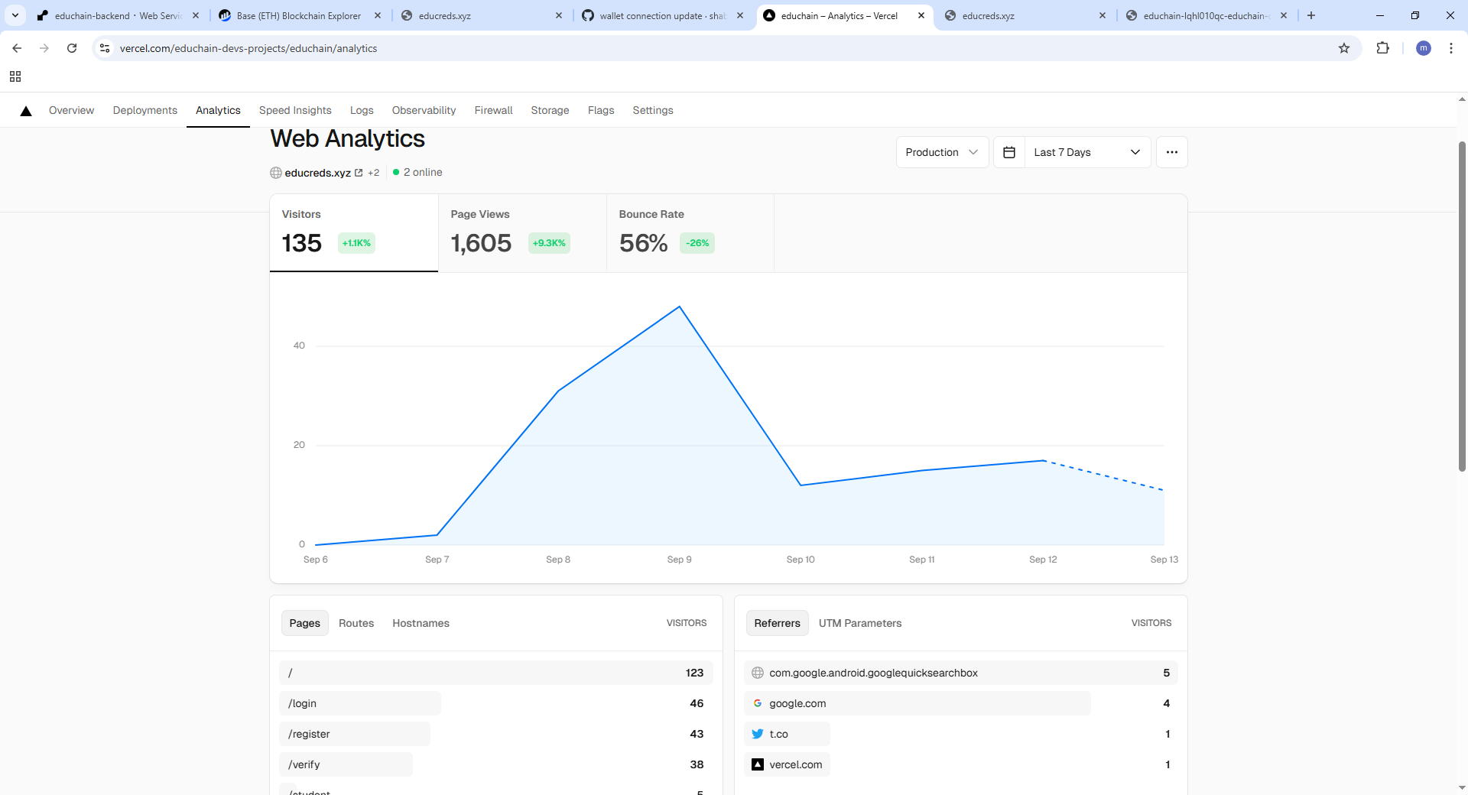This screenshot has height=795, width=1468.
Task: Expand the Production environment dropdown
Action: point(942,152)
